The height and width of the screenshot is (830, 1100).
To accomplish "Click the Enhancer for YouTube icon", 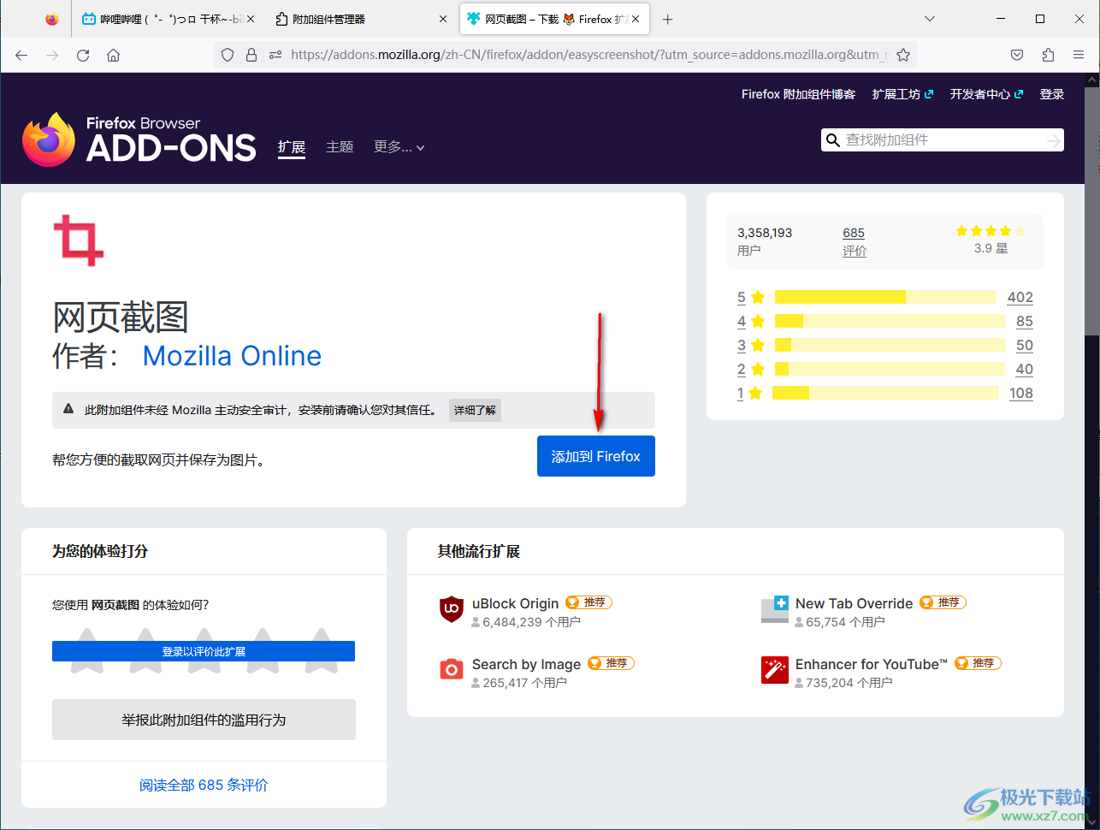I will 774,670.
